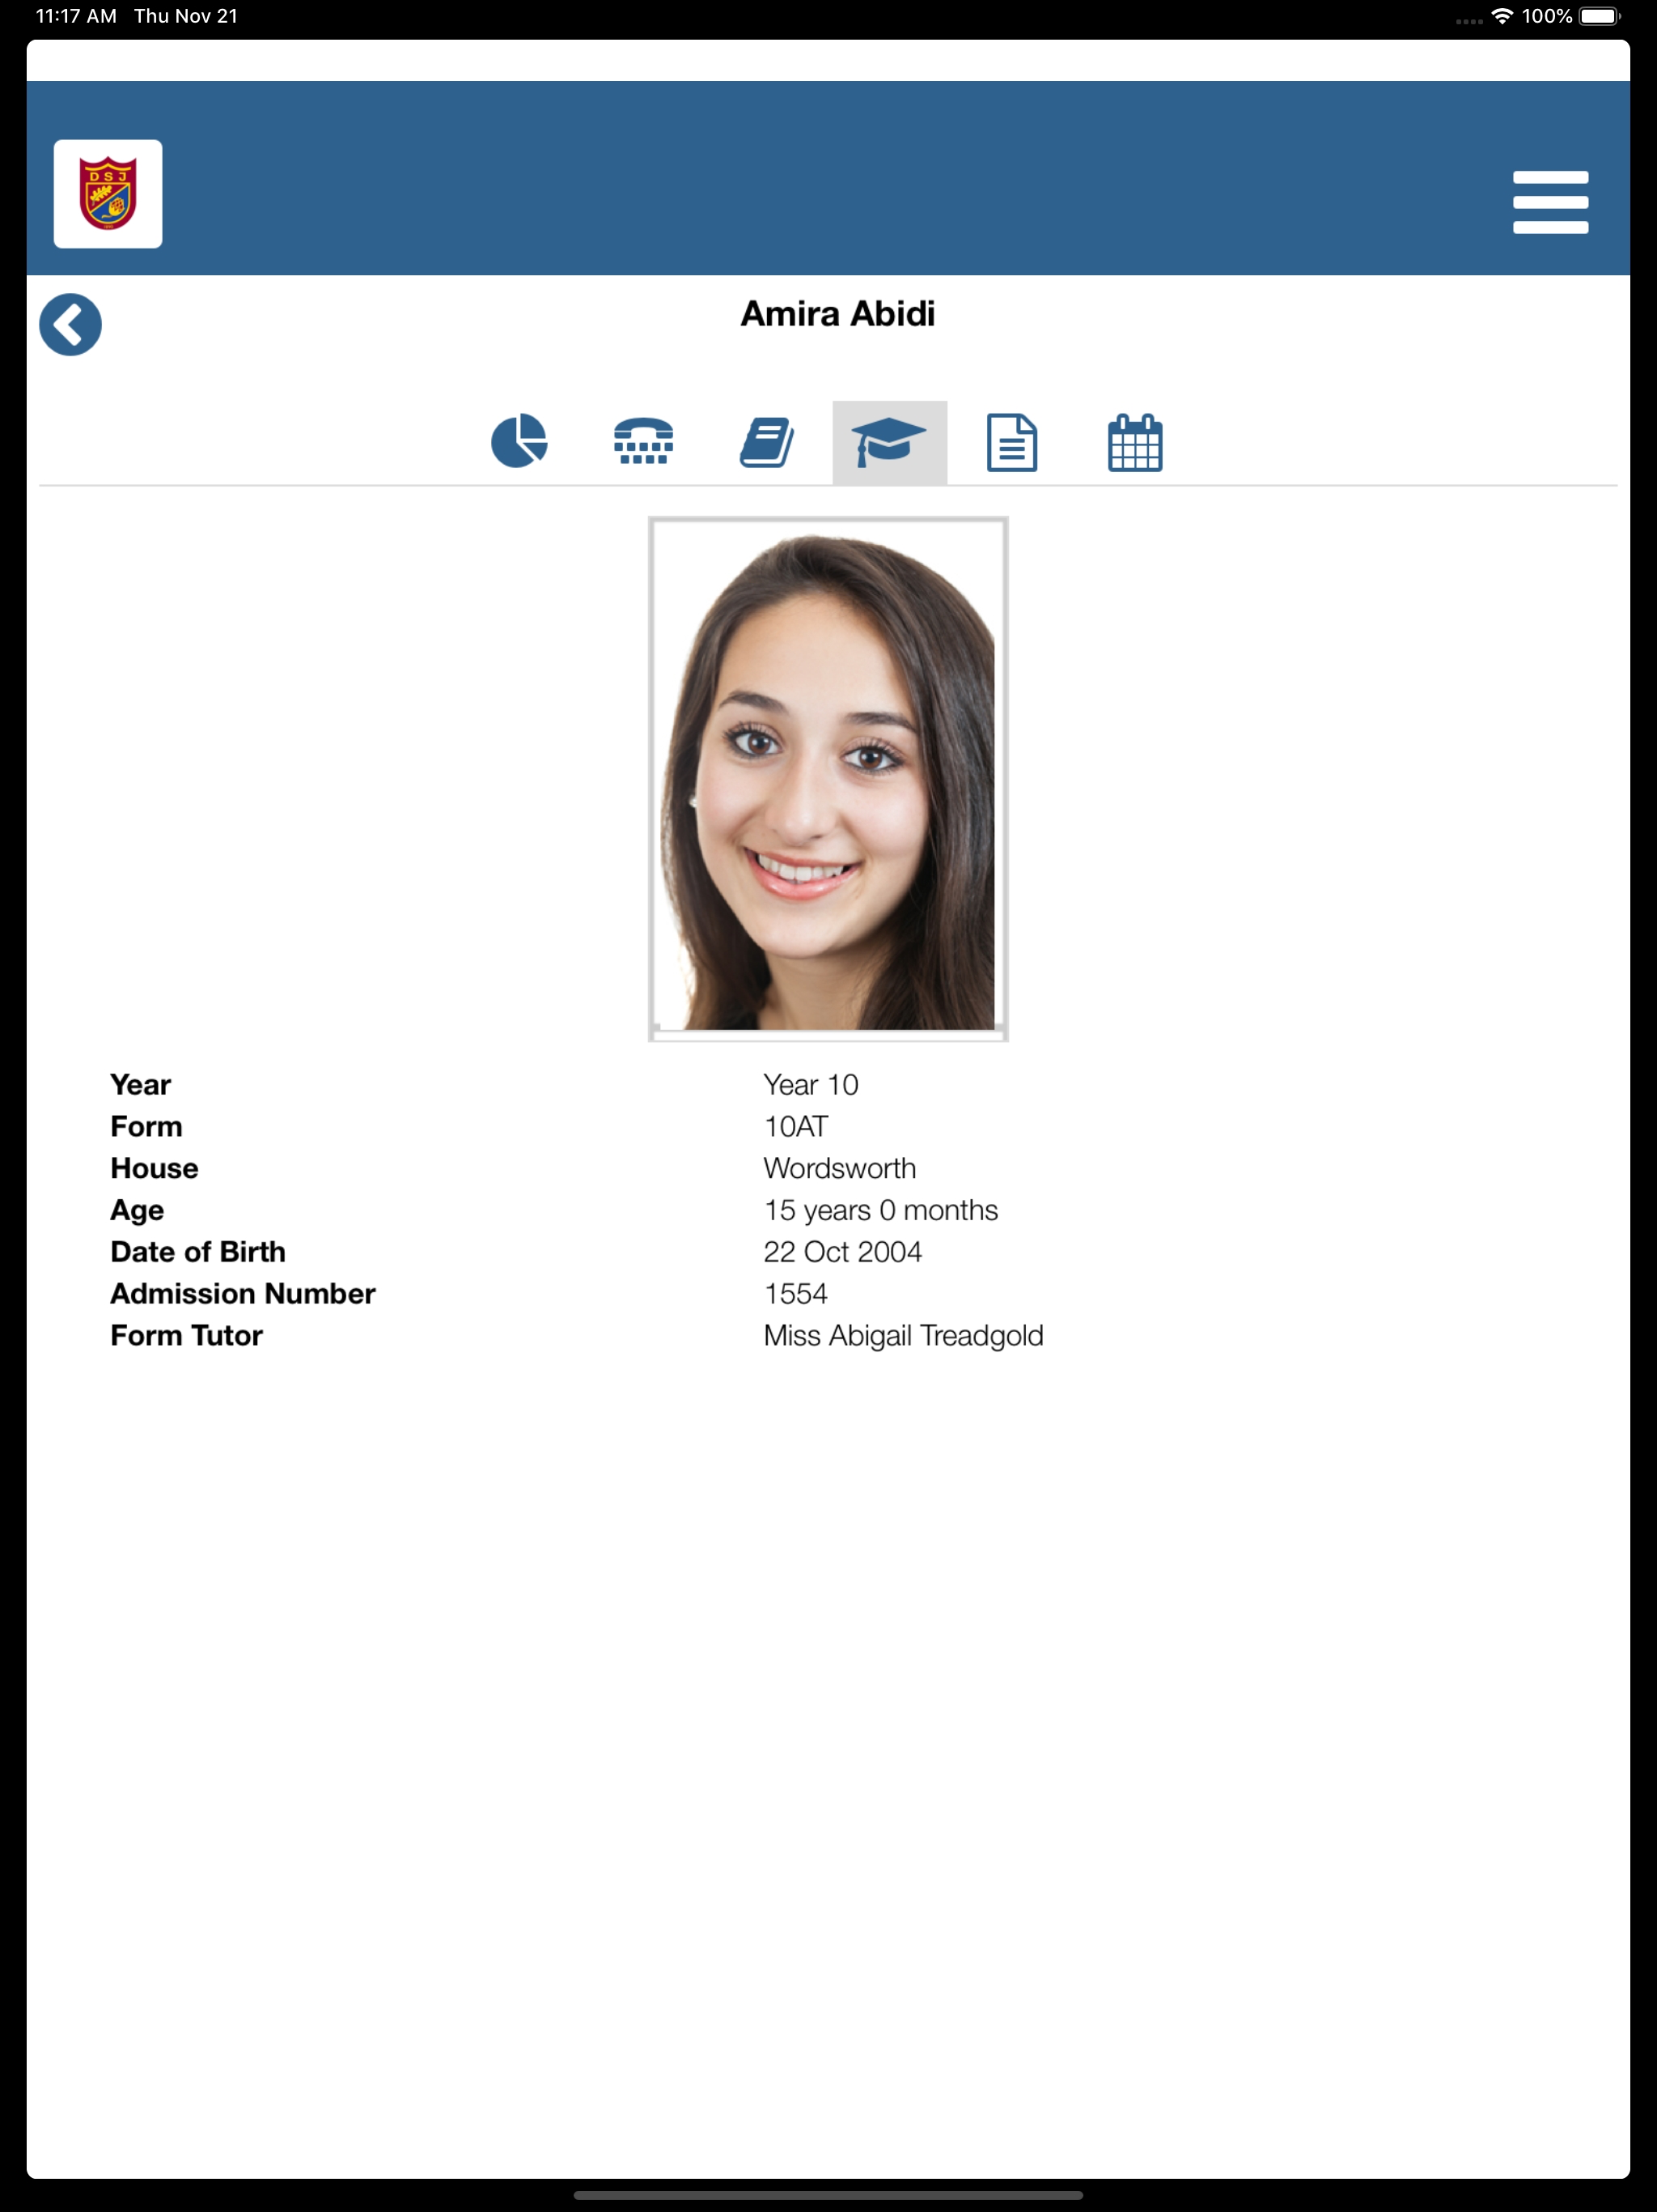The image size is (1657, 2212).
Task: Select the 'Year 10' value
Action: point(811,1085)
